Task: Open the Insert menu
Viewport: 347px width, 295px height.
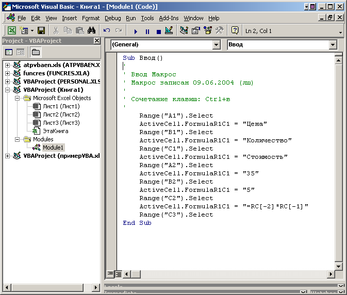Action: click(69, 18)
